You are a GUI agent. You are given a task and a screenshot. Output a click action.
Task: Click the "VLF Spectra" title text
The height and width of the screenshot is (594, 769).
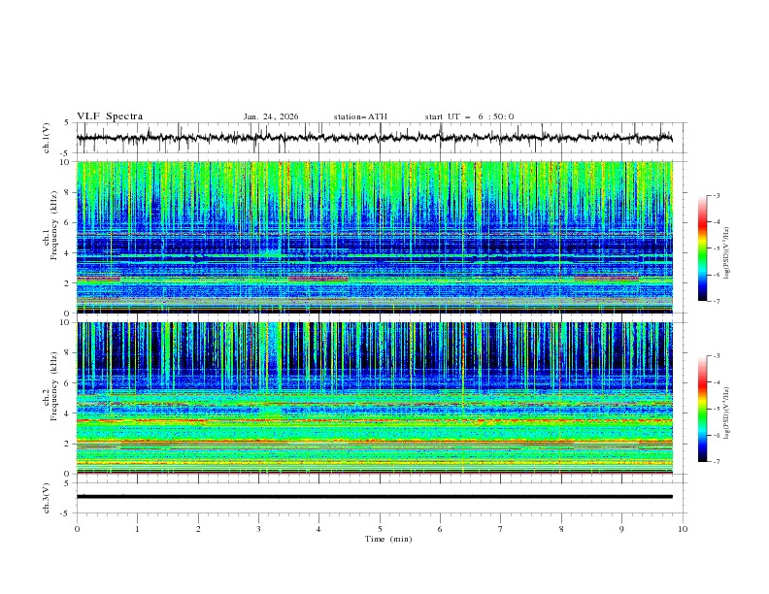110,116
